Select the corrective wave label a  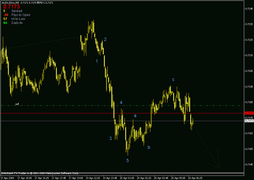click(x=135, y=116)
